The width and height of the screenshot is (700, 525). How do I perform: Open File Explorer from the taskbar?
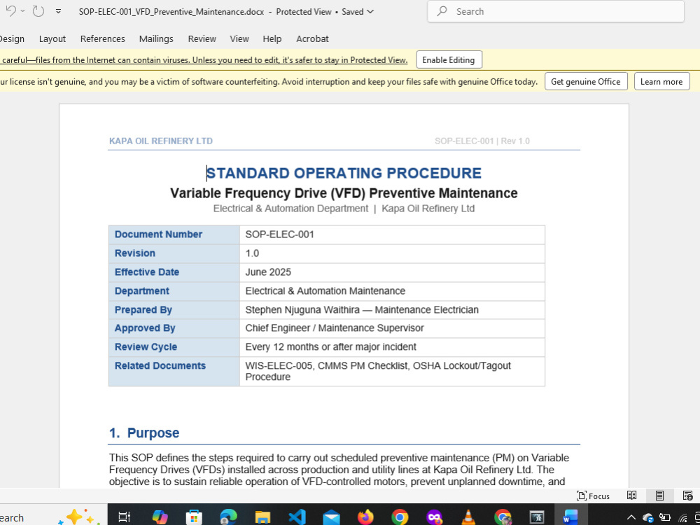coord(262,517)
